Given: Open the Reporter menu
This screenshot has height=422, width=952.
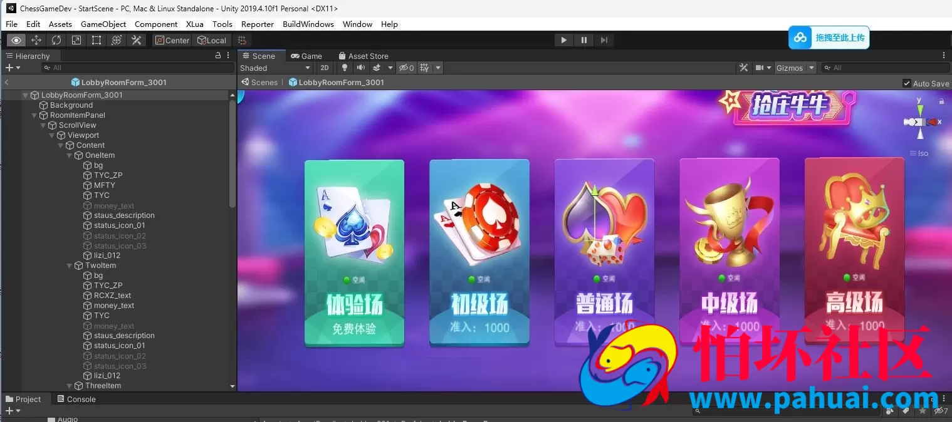Looking at the screenshot, I should (x=257, y=24).
